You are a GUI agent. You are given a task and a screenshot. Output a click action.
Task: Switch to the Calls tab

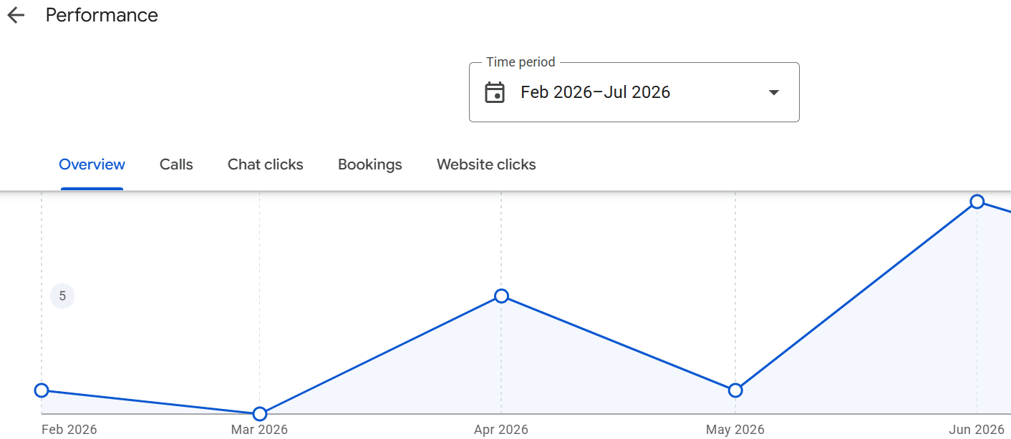click(176, 164)
